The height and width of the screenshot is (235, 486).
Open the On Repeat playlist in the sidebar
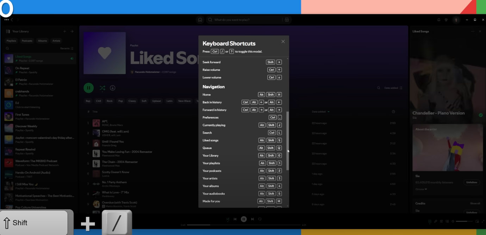[x=40, y=70]
